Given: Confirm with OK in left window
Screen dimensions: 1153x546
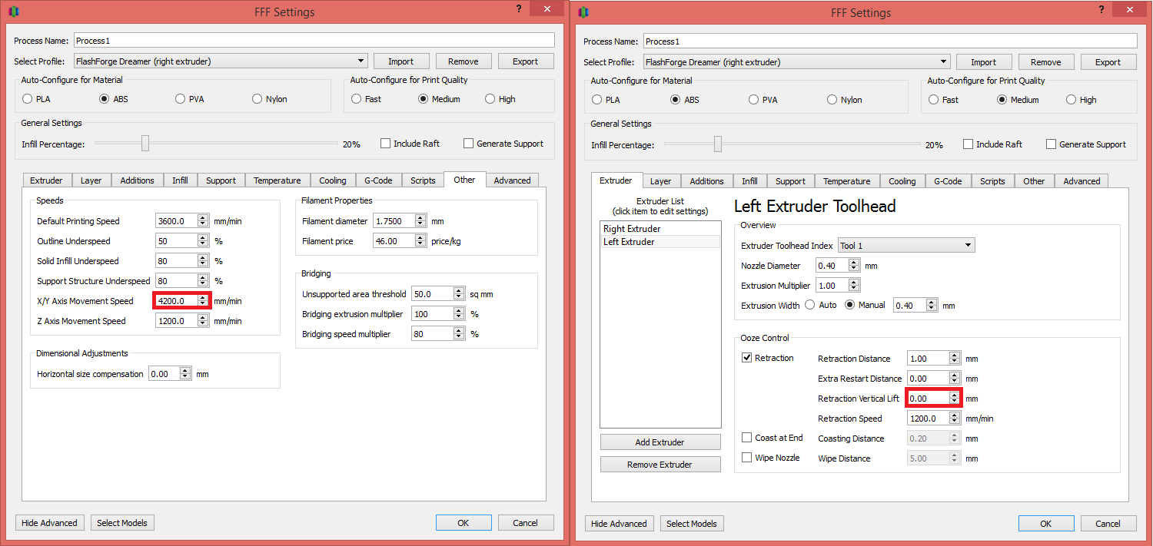Looking at the screenshot, I should 464,523.
